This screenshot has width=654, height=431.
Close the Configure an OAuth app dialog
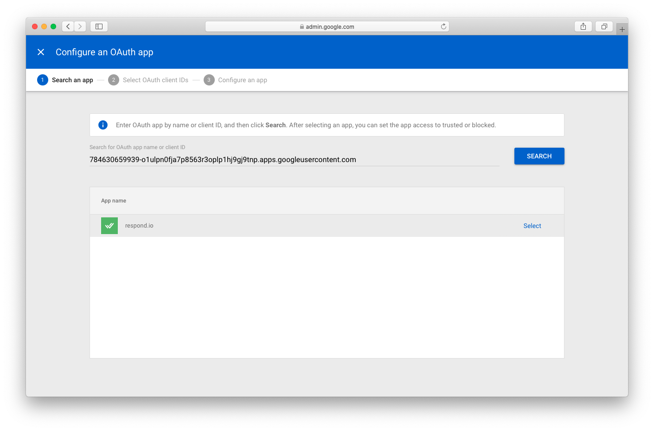(41, 52)
